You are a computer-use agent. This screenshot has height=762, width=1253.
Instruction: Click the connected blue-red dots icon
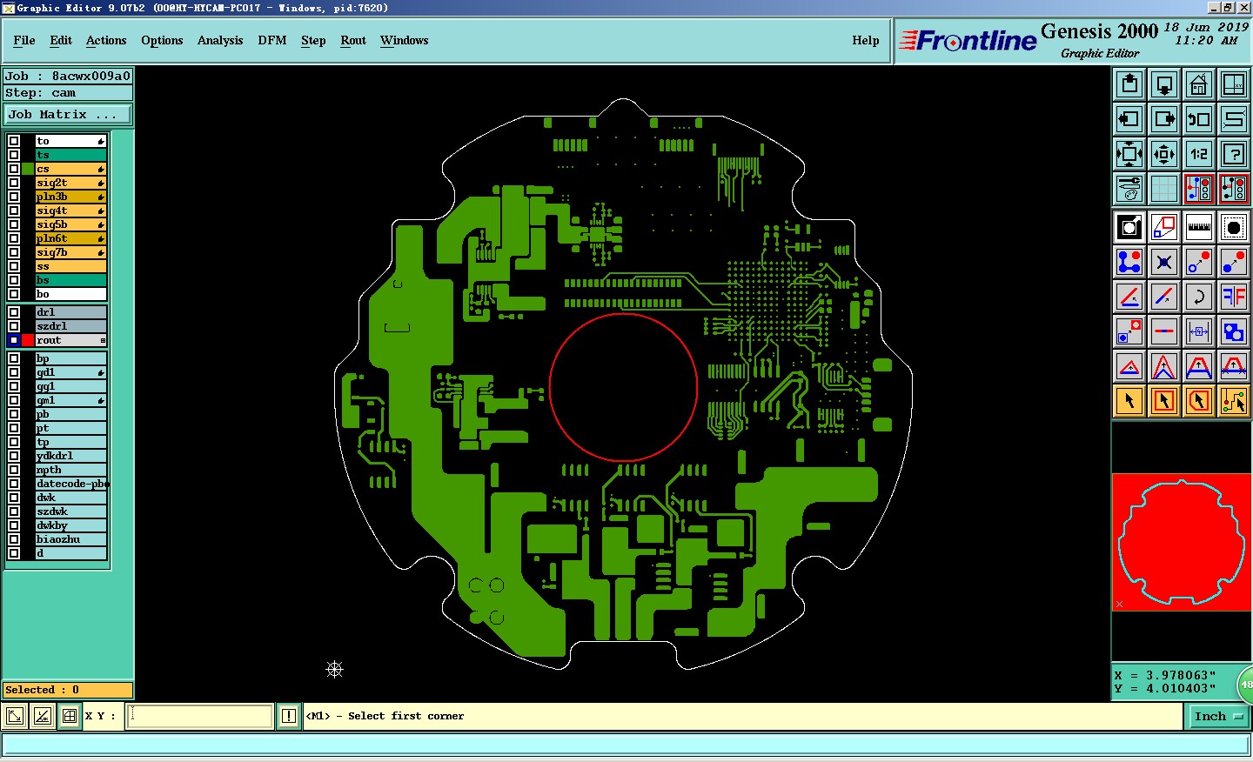tap(1129, 262)
